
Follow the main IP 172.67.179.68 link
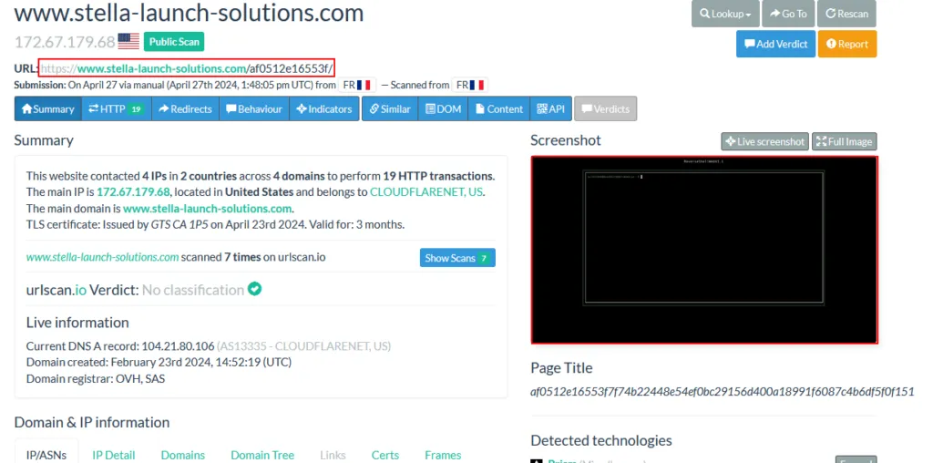point(133,192)
